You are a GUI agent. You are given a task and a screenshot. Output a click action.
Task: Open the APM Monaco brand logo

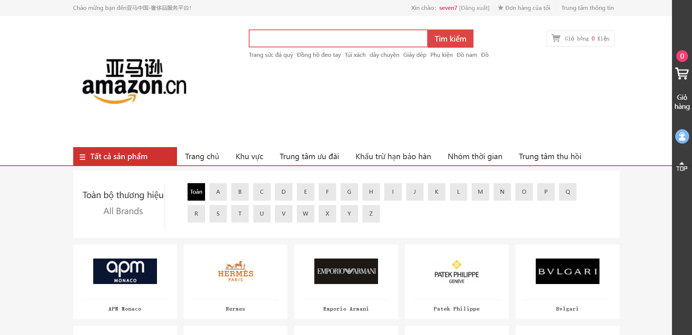125,271
